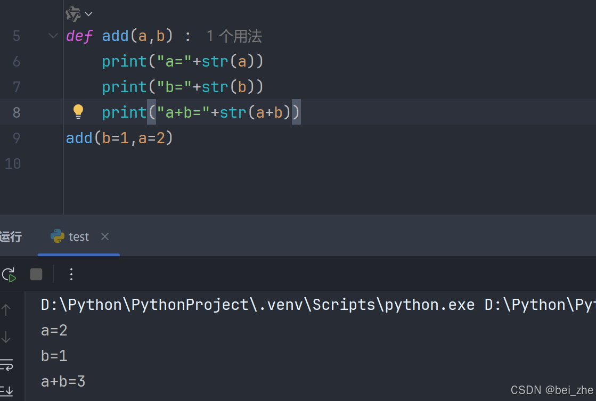
Task: Click the Rerun button in run toolbar
Action: pyautogui.click(x=9, y=274)
